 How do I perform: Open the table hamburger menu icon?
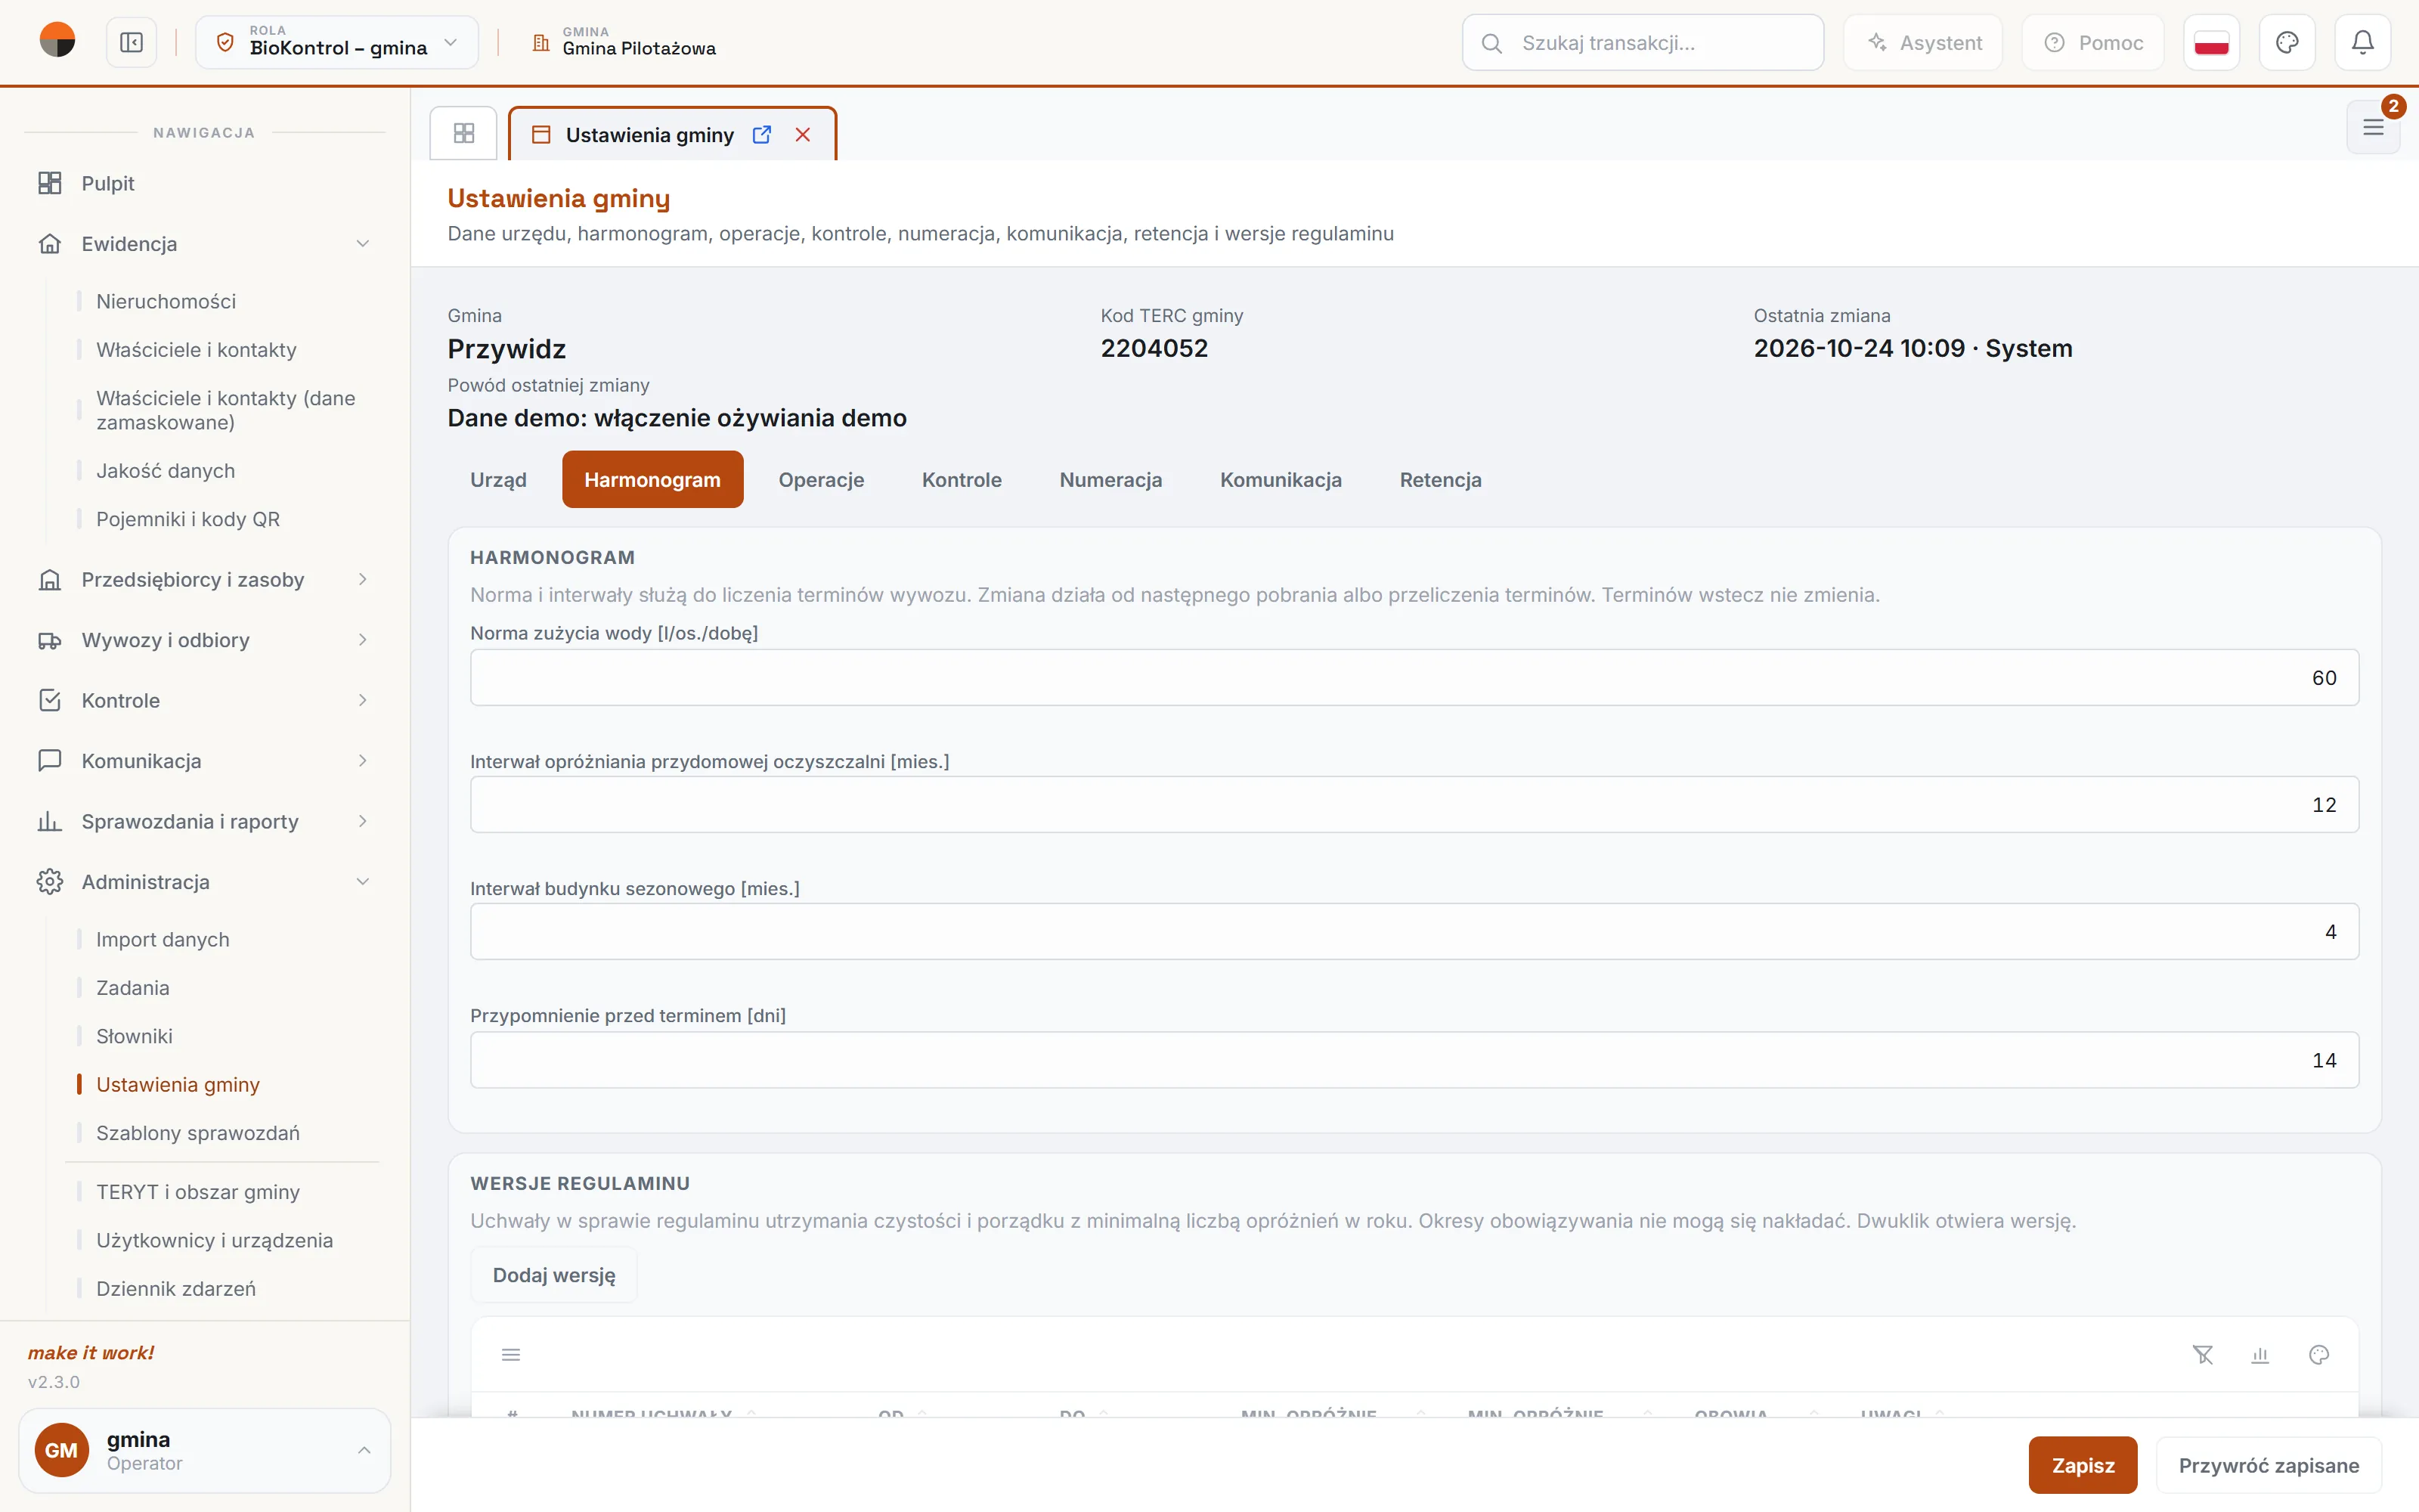click(511, 1355)
